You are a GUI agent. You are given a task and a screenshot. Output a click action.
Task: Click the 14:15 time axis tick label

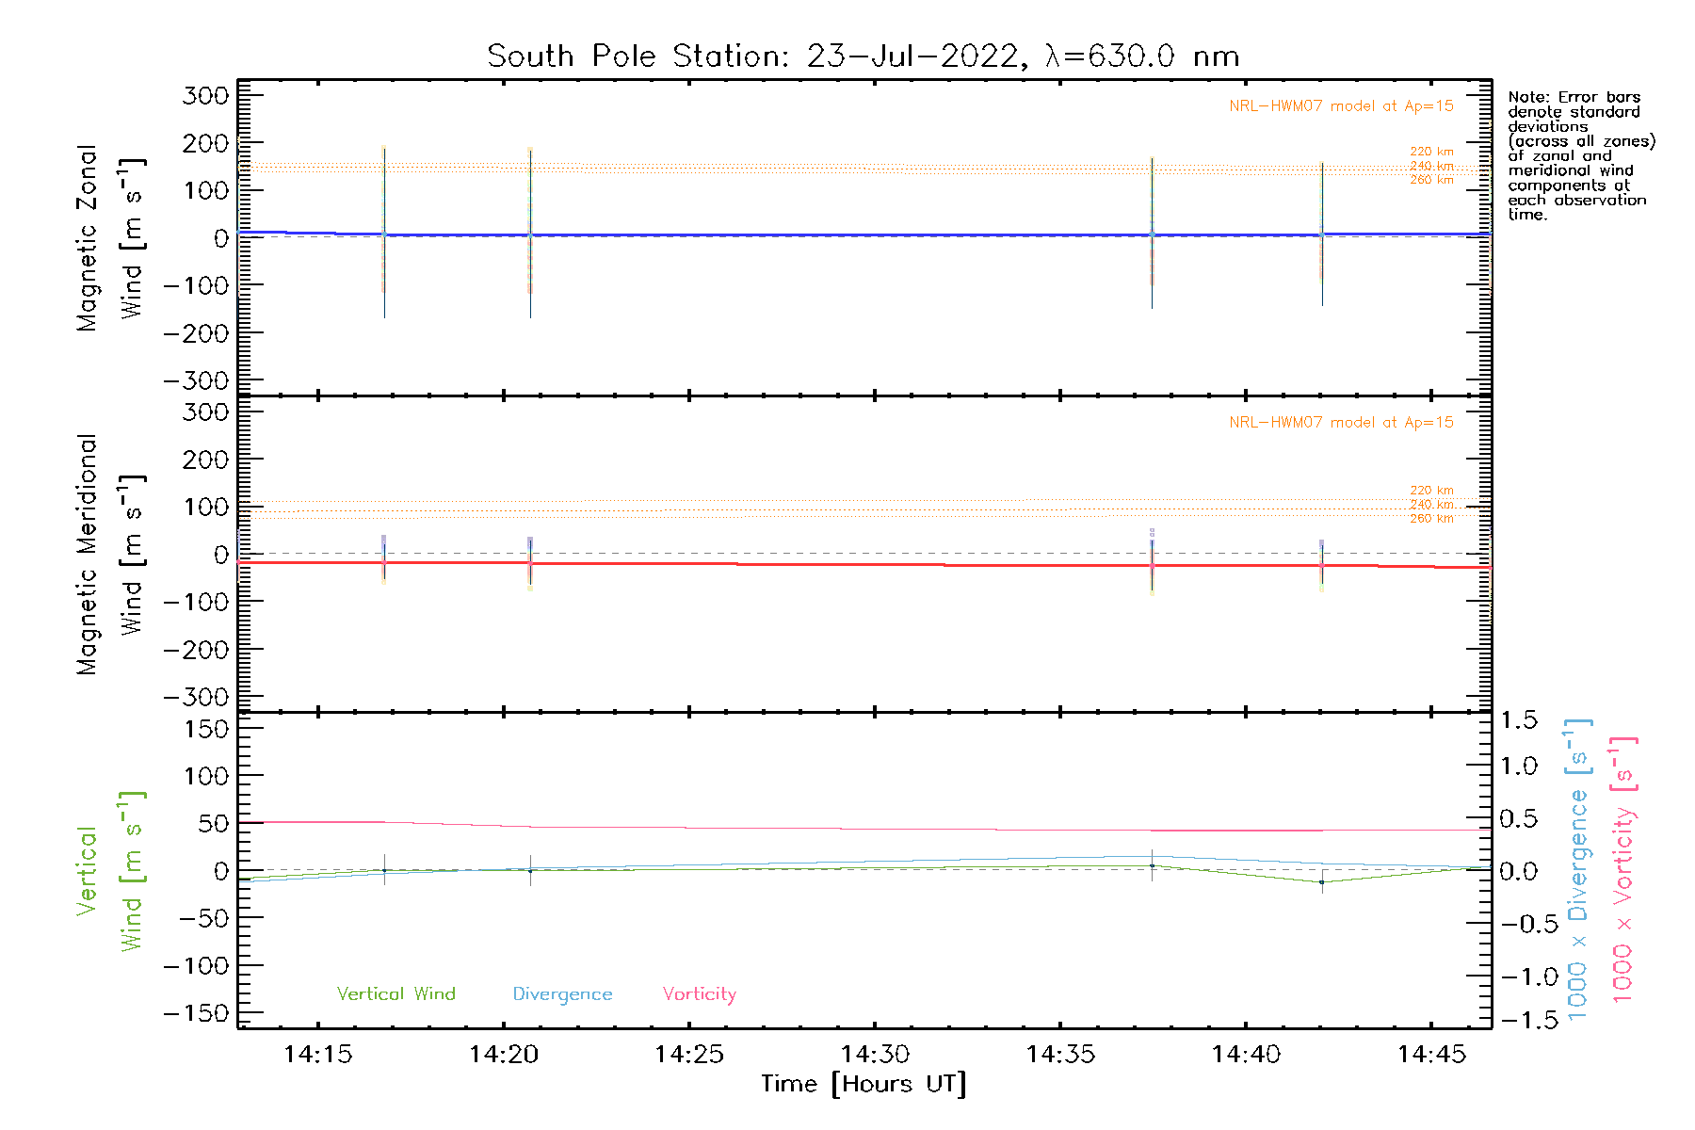[317, 1054]
